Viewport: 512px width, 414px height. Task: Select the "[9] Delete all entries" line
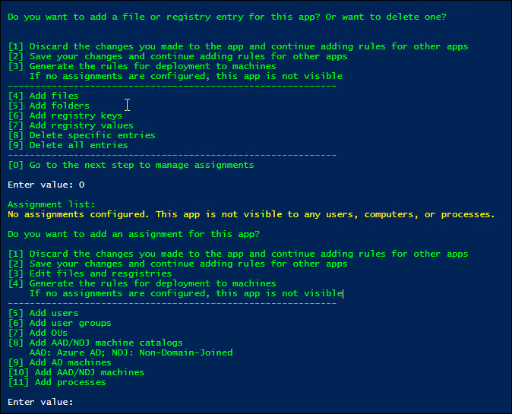(68, 146)
